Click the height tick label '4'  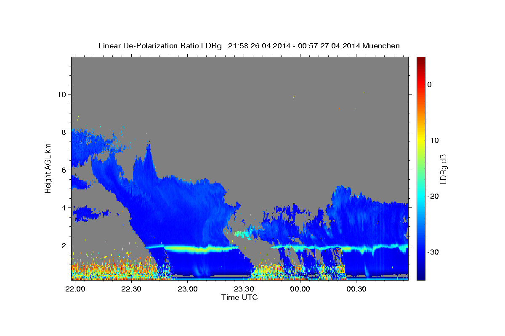(x=64, y=208)
